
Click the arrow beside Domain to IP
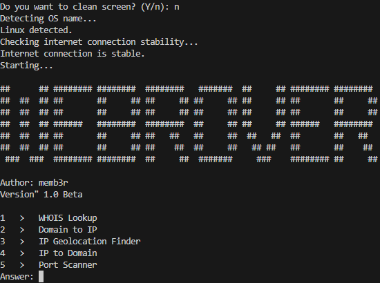click(22, 230)
